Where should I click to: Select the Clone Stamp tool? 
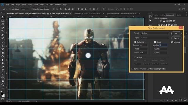(3, 45)
